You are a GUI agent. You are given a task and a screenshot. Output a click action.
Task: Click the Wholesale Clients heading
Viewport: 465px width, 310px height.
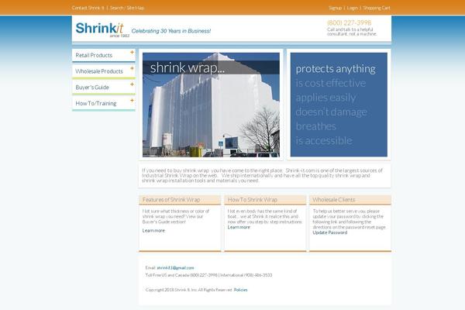click(x=333, y=200)
